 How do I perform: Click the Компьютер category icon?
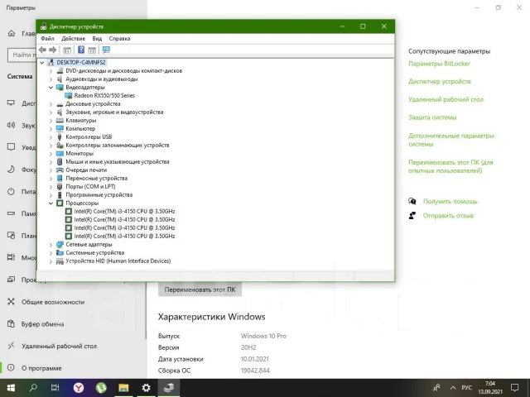pyautogui.click(x=60, y=129)
